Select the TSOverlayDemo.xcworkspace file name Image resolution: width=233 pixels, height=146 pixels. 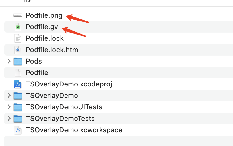click(x=74, y=130)
